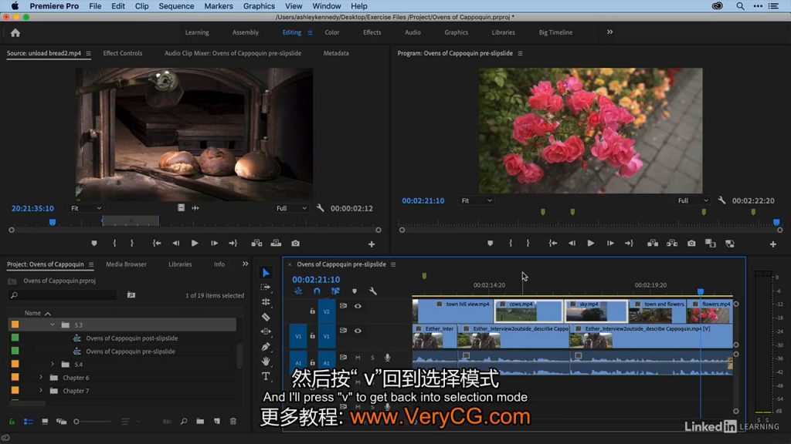Toggle V2 track lock
791x444 pixels.
pyautogui.click(x=312, y=311)
